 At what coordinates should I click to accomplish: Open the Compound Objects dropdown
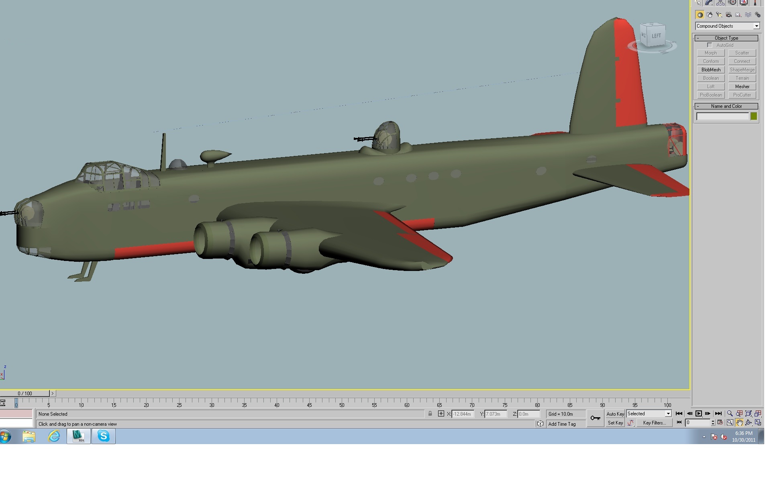[x=728, y=26]
